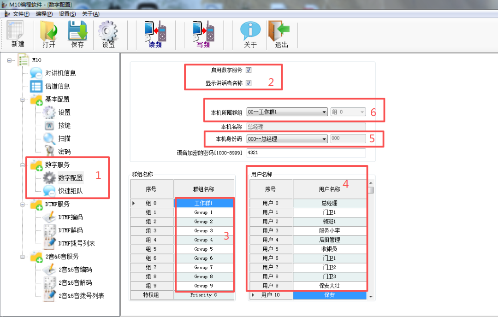Open the 组 0 disabled dropdown
498x317 pixels.
(x=348, y=112)
